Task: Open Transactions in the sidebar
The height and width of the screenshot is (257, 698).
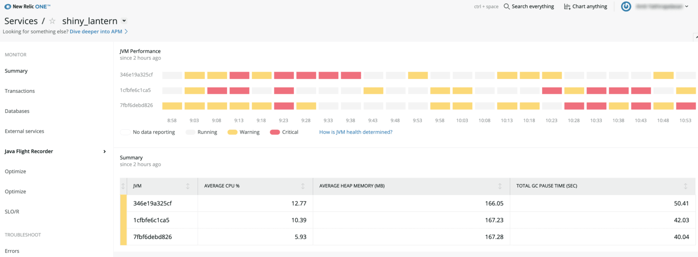Action: click(20, 91)
